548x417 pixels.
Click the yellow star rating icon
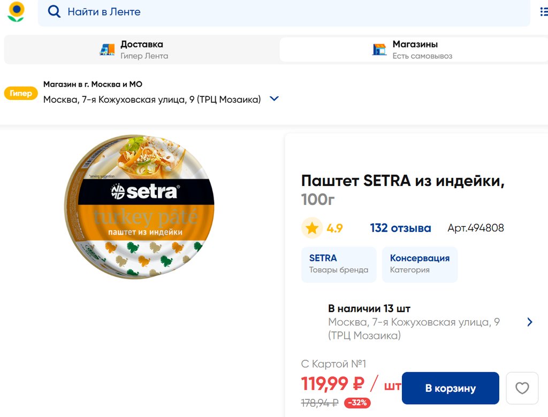tap(312, 228)
